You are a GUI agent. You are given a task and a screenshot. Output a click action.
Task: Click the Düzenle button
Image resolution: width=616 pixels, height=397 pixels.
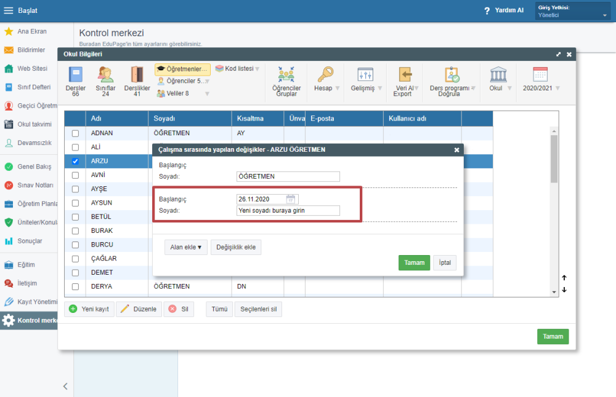139,309
